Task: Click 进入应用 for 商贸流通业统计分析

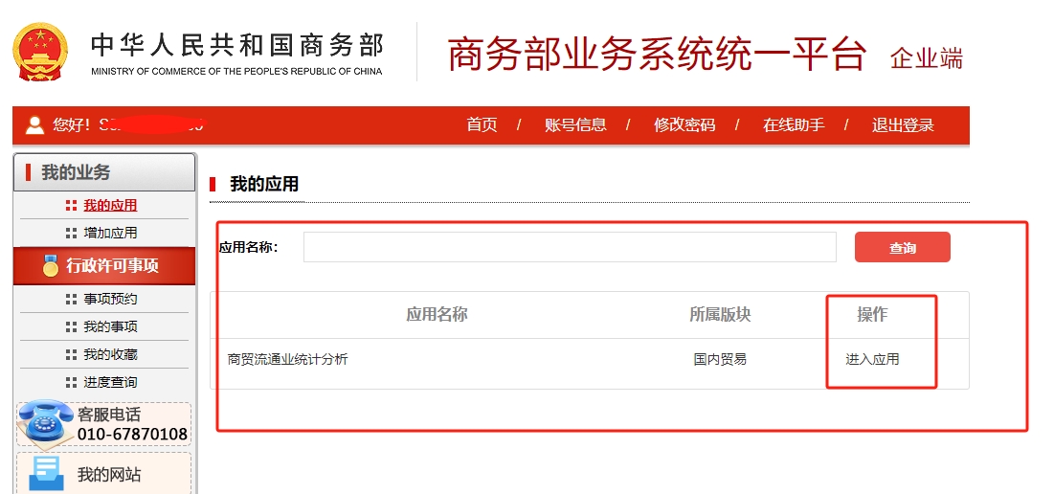Action: pyautogui.click(x=872, y=360)
